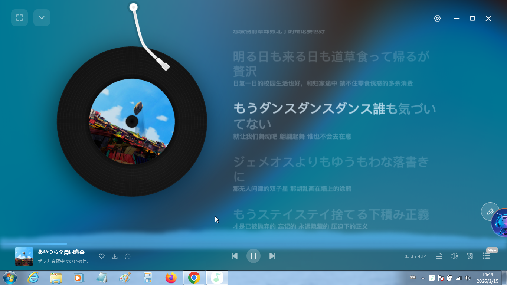Open the player settings hexagon icon
Viewport: 507px width, 285px height.
pyautogui.click(x=437, y=19)
